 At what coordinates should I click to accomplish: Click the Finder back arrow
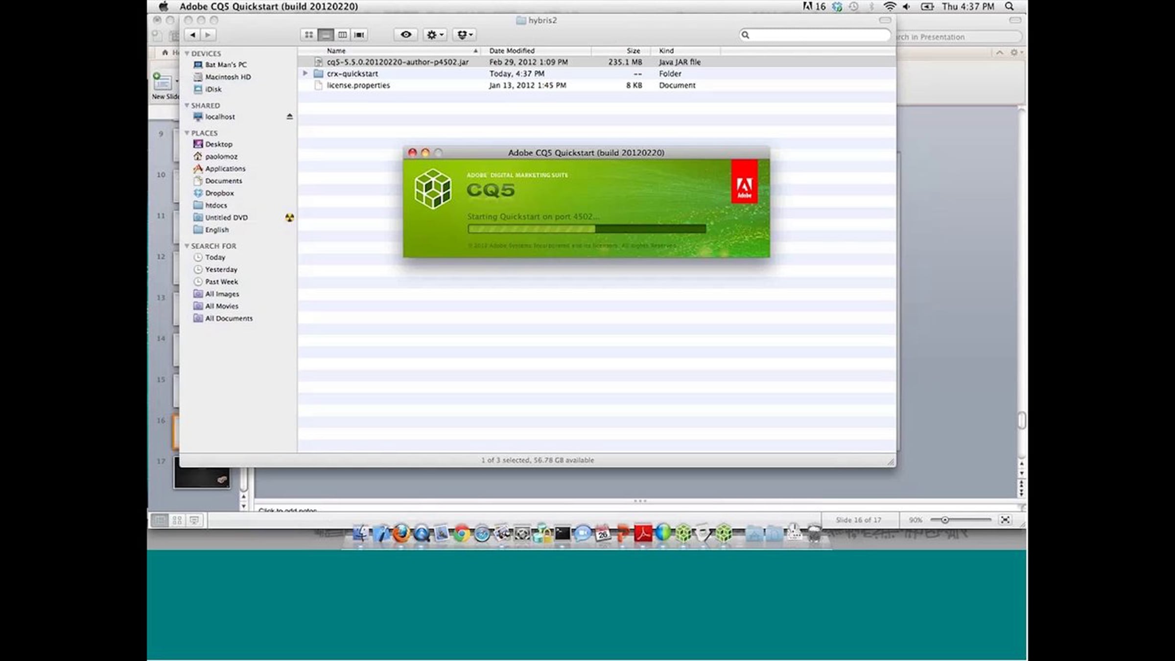coord(193,35)
